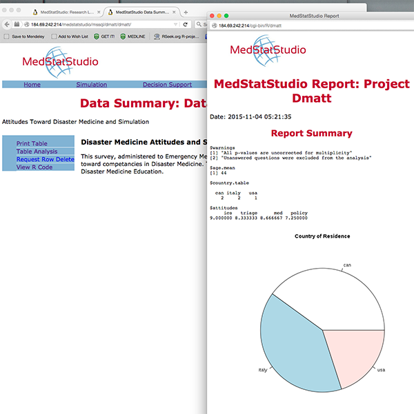The height and width of the screenshot is (414, 414).
Task: Click the white 'can' pie slice
Action: [334, 300]
